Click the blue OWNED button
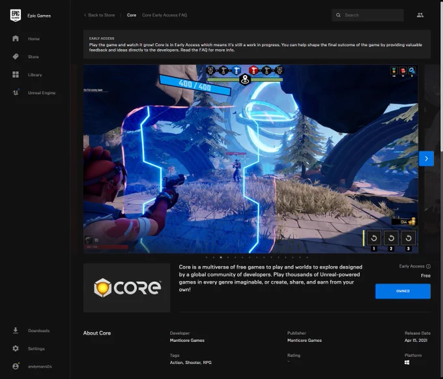 click(x=403, y=291)
